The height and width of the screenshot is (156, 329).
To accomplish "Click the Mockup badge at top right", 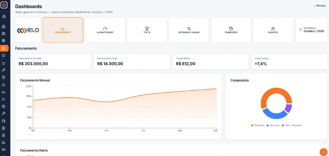I will coord(320,6).
